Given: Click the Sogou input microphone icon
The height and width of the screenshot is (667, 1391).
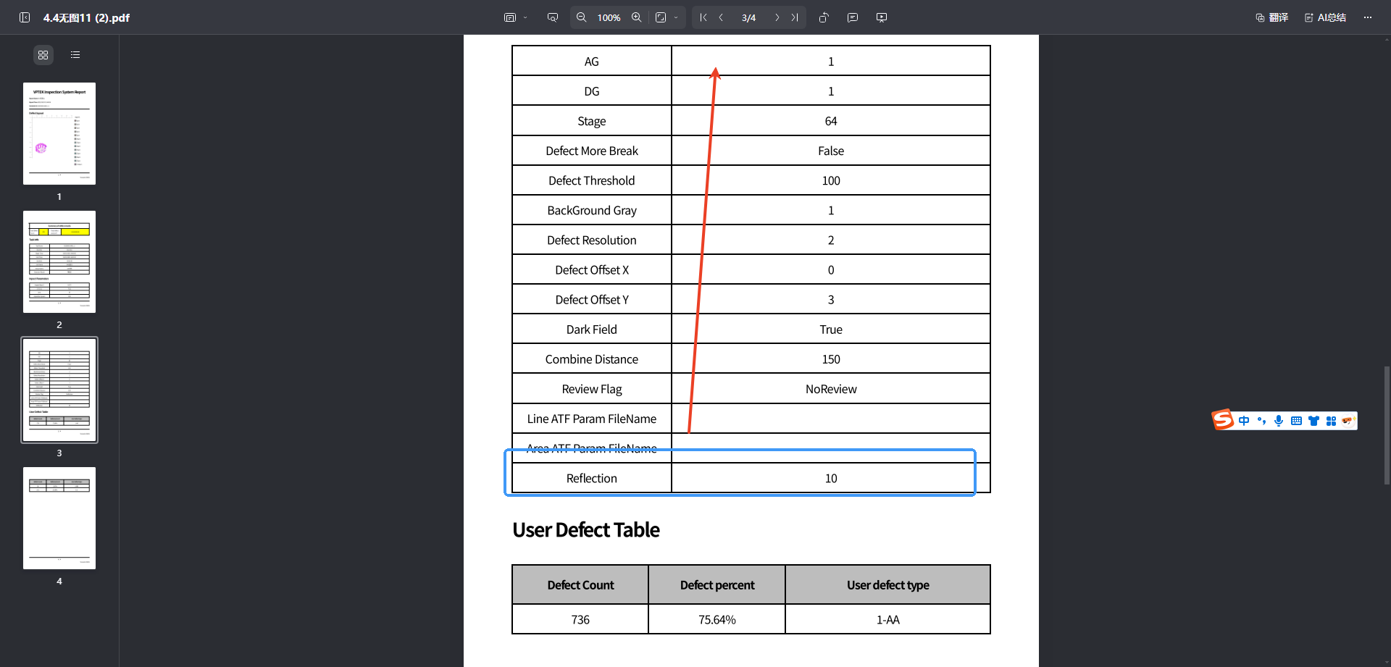Looking at the screenshot, I should point(1279,421).
